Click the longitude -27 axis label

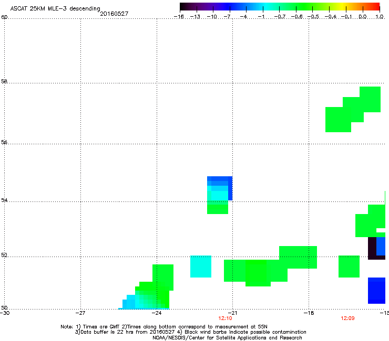(80, 313)
